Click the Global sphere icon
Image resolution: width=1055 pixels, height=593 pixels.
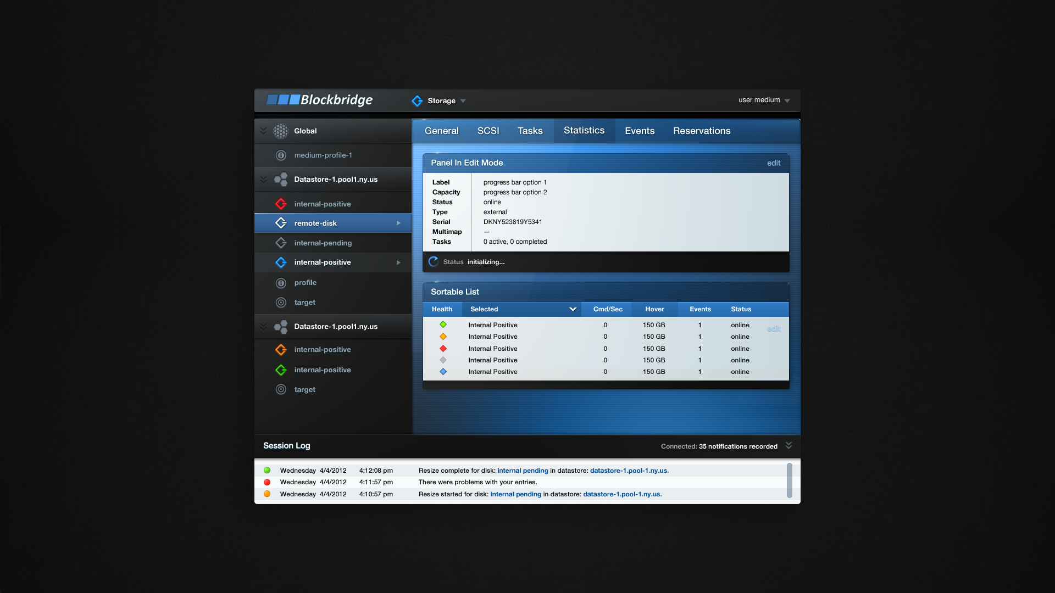coord(281,131)
